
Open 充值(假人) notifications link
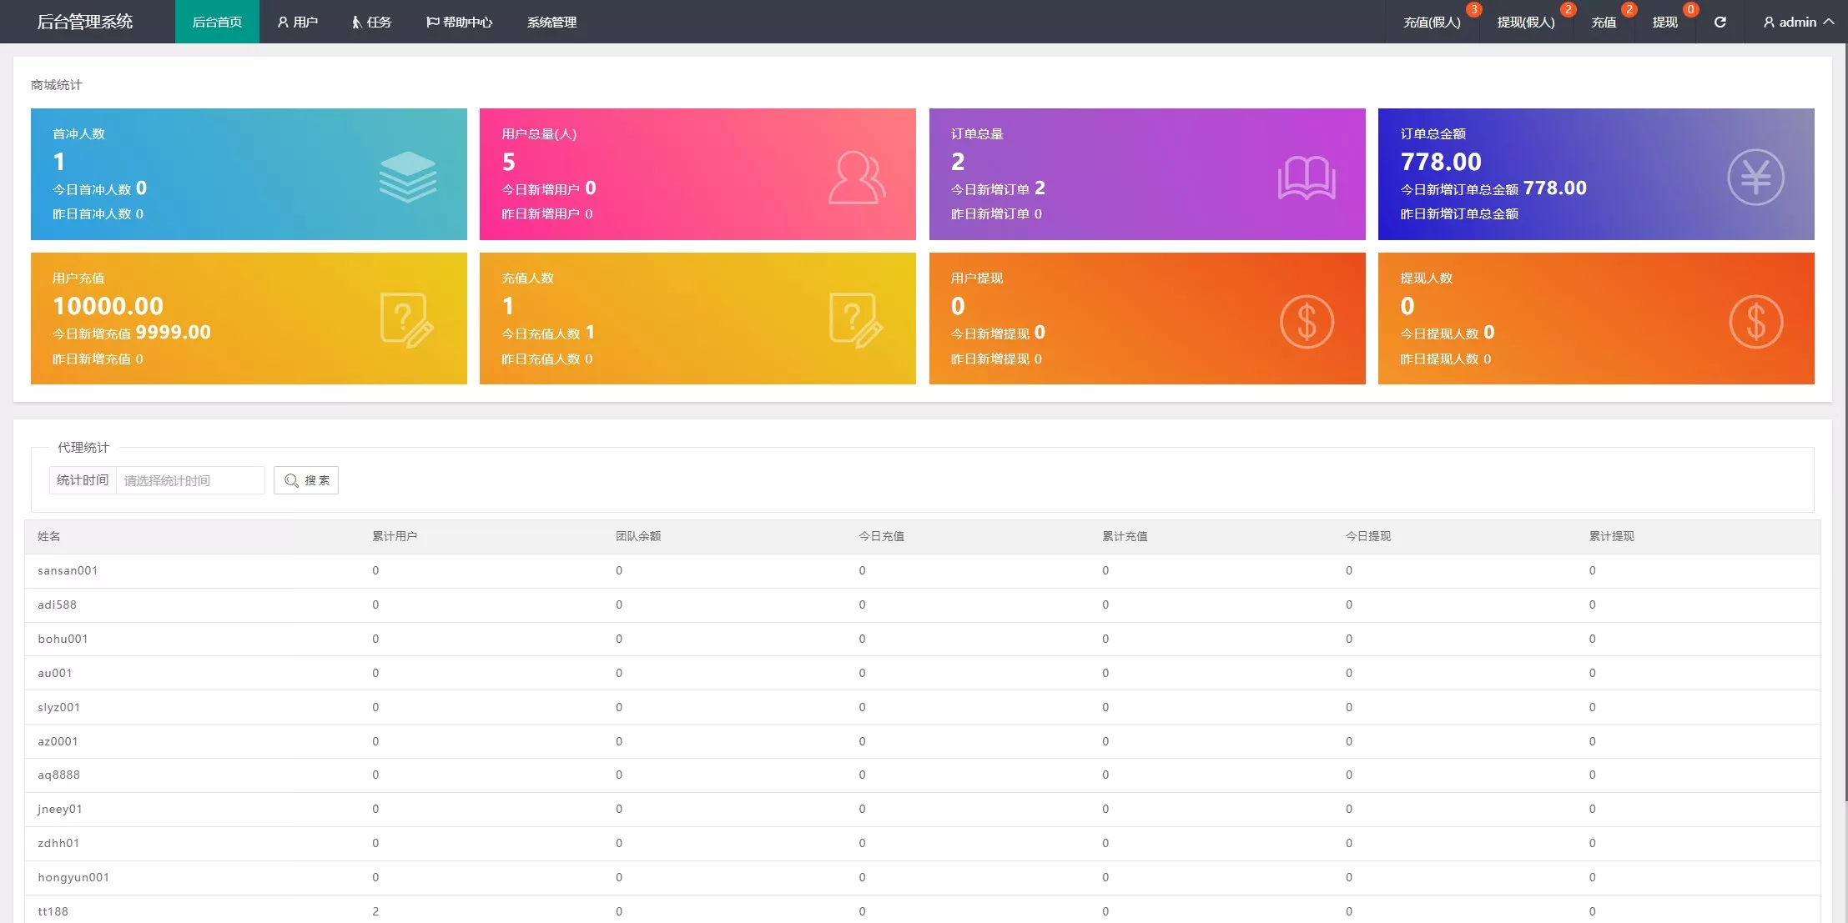[x=1432, y=23]
